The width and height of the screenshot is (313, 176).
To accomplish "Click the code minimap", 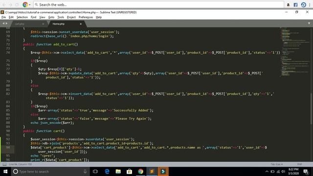I will pos(295,52).
